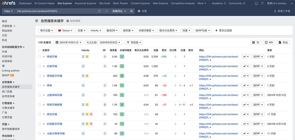Open chart button for 降造耳機 row
The width and height of the screenshot is (295, 140).
click(246, 114)
